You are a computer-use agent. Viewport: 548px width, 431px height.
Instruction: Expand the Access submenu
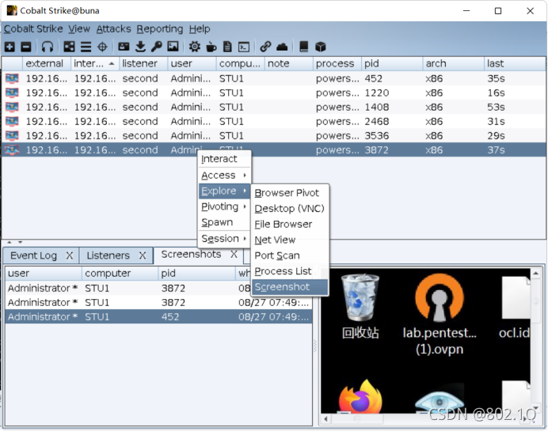point(224,176)
